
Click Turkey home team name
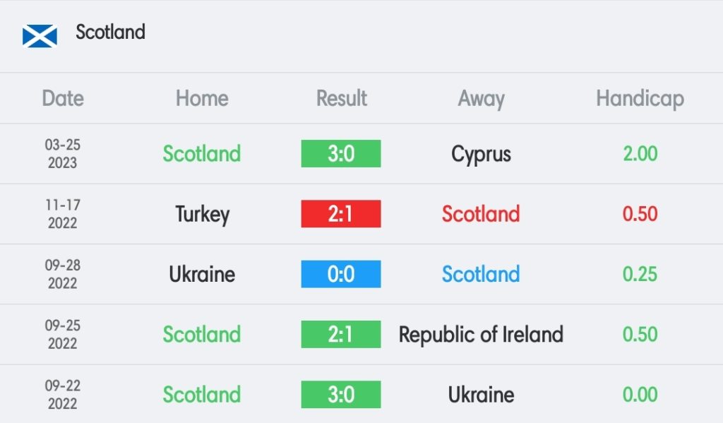point(202,215)
